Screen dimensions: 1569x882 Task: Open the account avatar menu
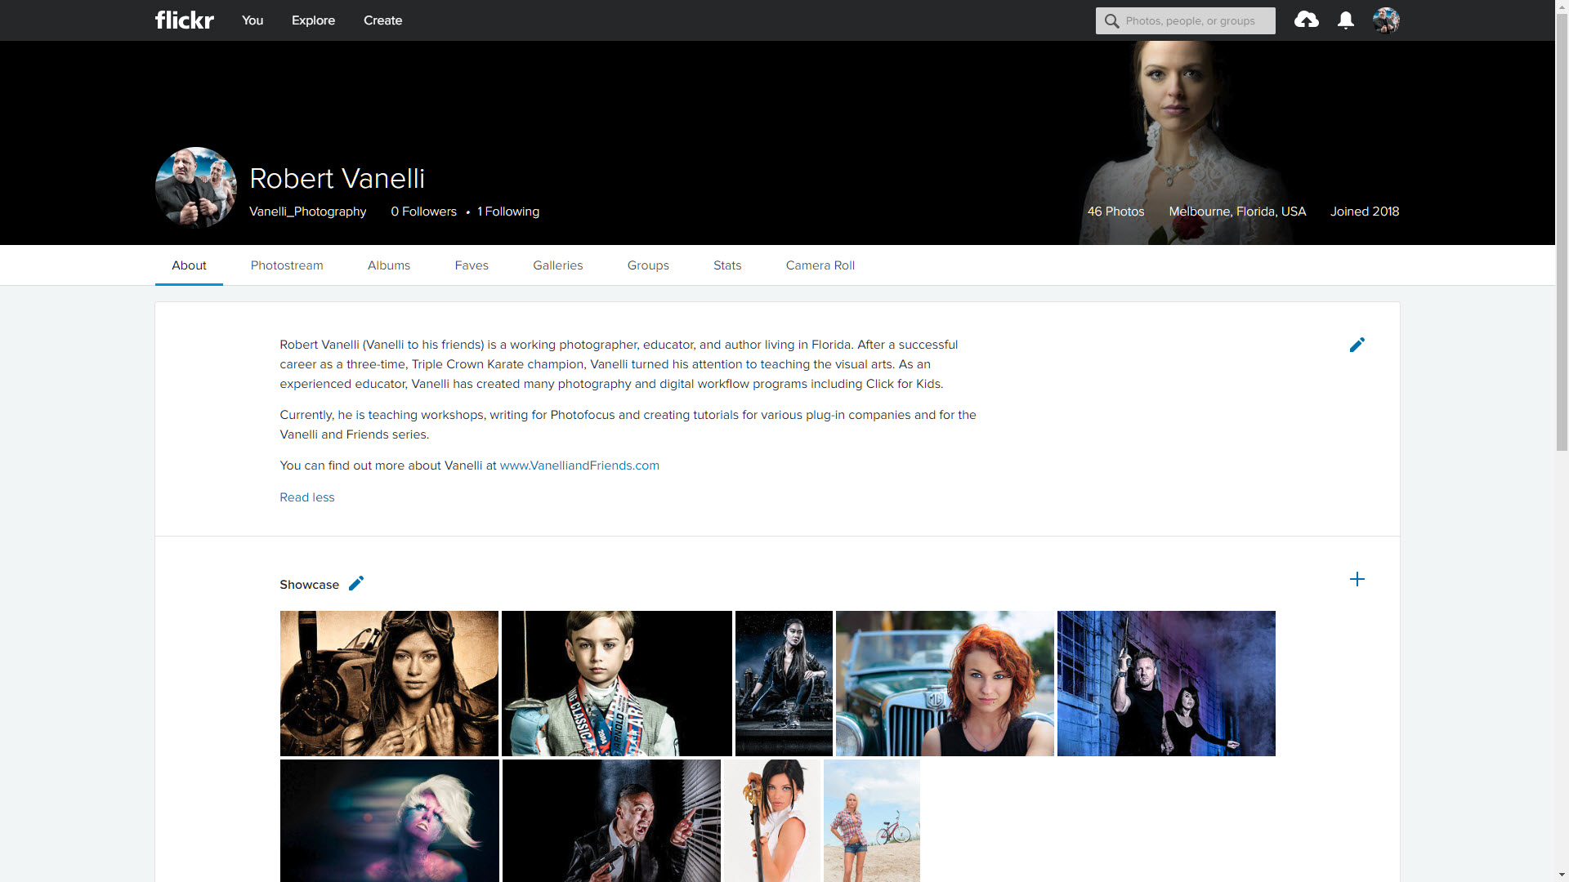[x=1386, y=20]
